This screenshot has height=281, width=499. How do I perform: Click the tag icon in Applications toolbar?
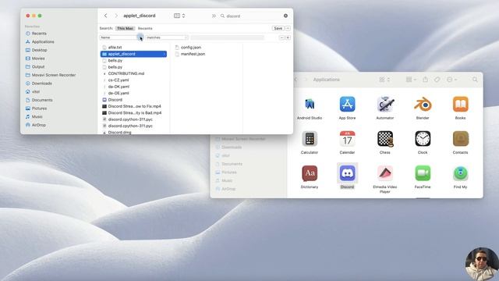437,80
